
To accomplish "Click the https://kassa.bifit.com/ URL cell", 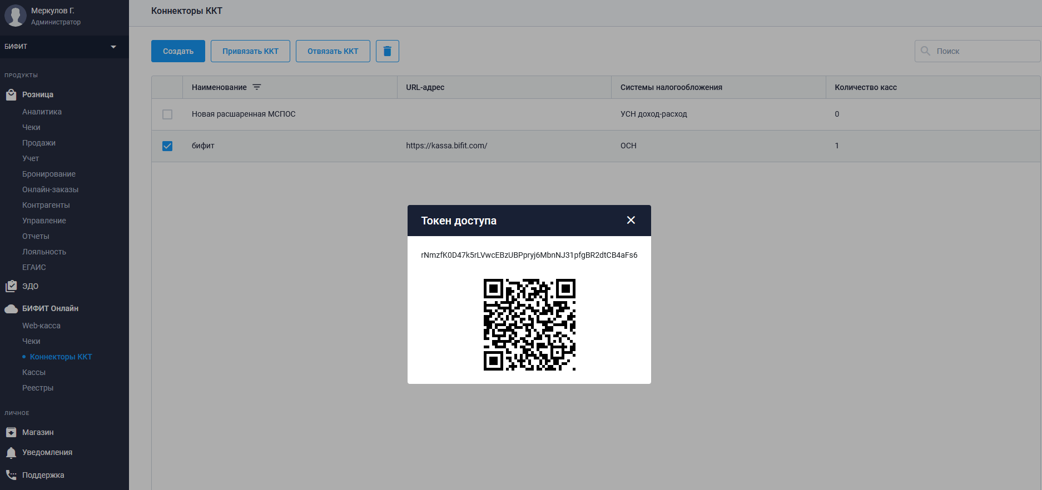I will pos(446,146).
